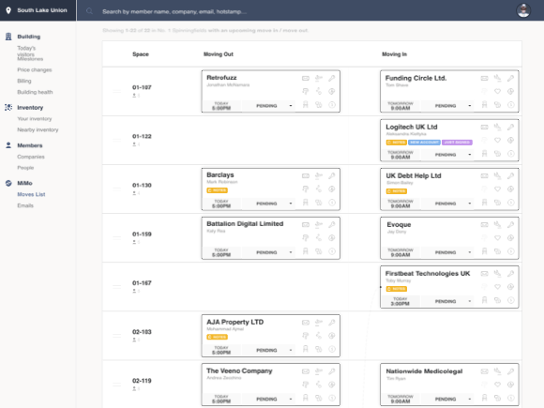Click the envelope icon on Evoque card
The height and width of the screenshot is (408, 544).
484,225
